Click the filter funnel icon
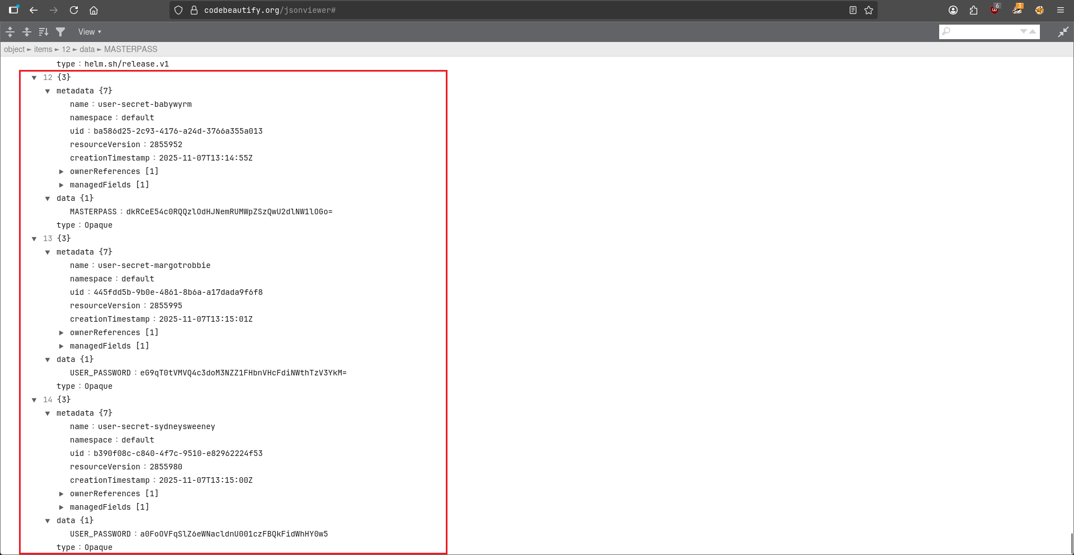Viewport: 1074px width, 555px height. 60,32
